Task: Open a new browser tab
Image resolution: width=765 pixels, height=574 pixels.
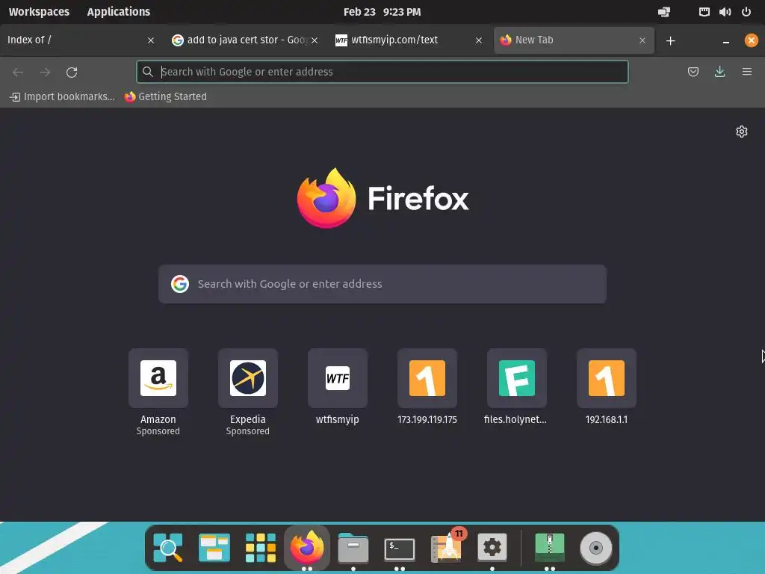Action: (x=670, y=40)
